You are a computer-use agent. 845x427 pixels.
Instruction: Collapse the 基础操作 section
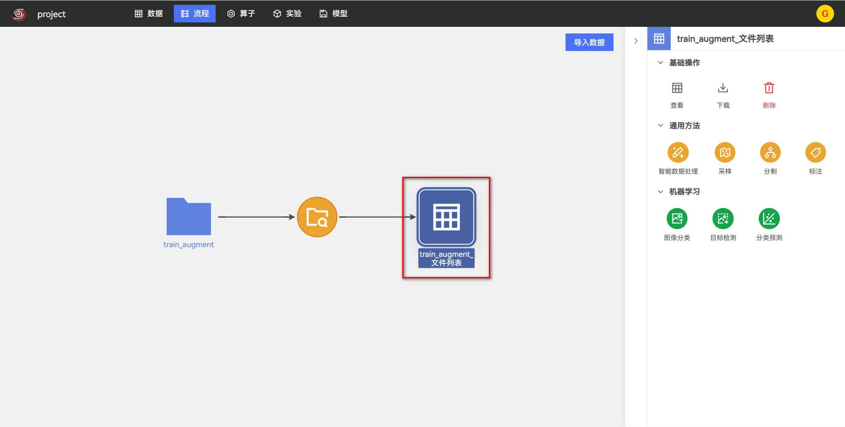pyautogui.click(x=661, y=62)
